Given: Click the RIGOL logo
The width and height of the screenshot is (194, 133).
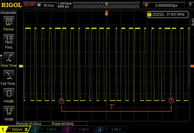Looking at the screenshot, I should click(11, 5).
